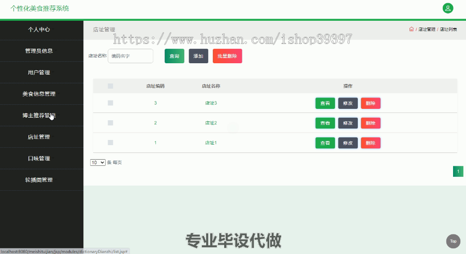Click the 店址管理 page heading
Screen dimensions: 466x254
coord(104,30)
